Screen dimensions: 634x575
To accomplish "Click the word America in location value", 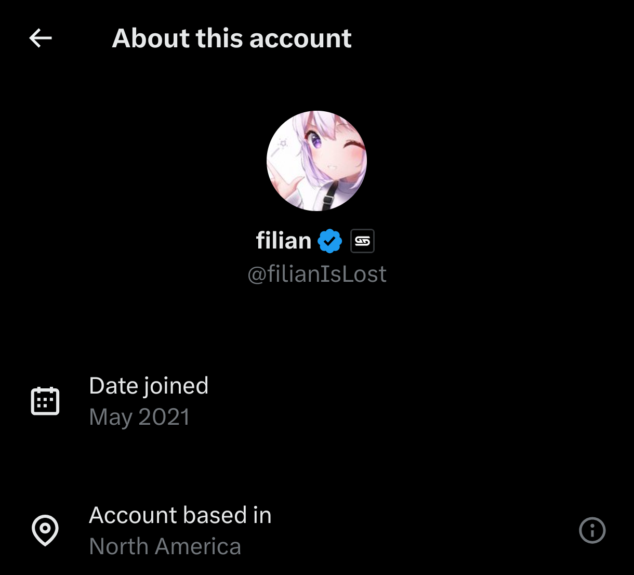I will click(x=198, y=546).
